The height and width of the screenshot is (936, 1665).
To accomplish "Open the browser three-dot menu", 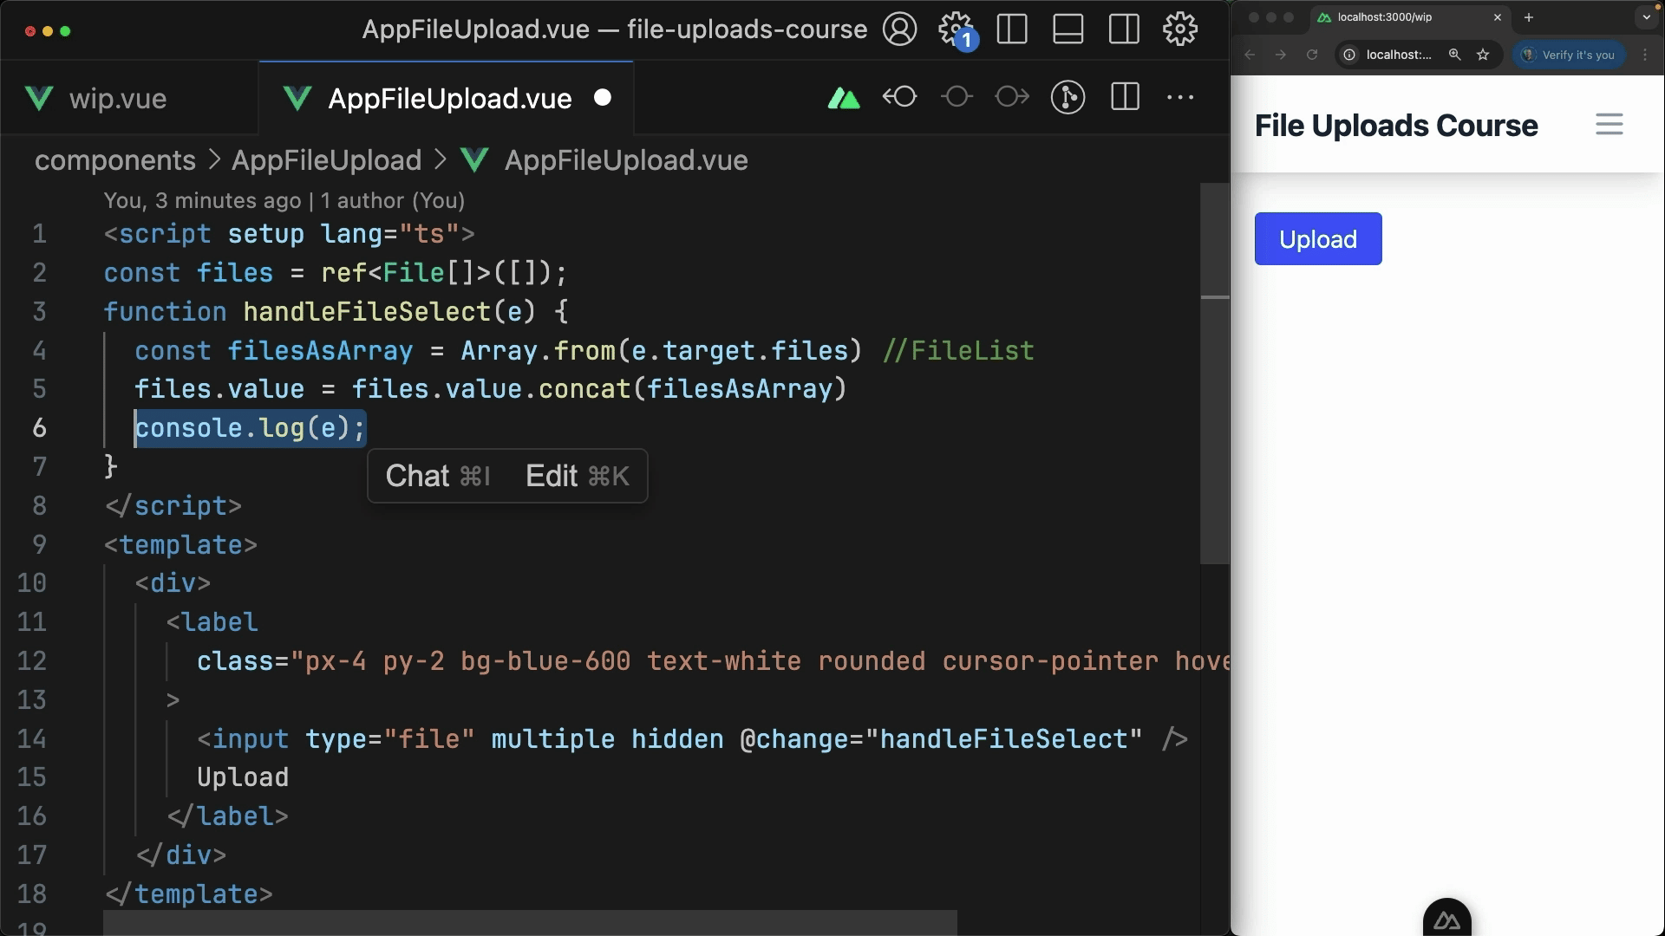I will (1645, 55).
